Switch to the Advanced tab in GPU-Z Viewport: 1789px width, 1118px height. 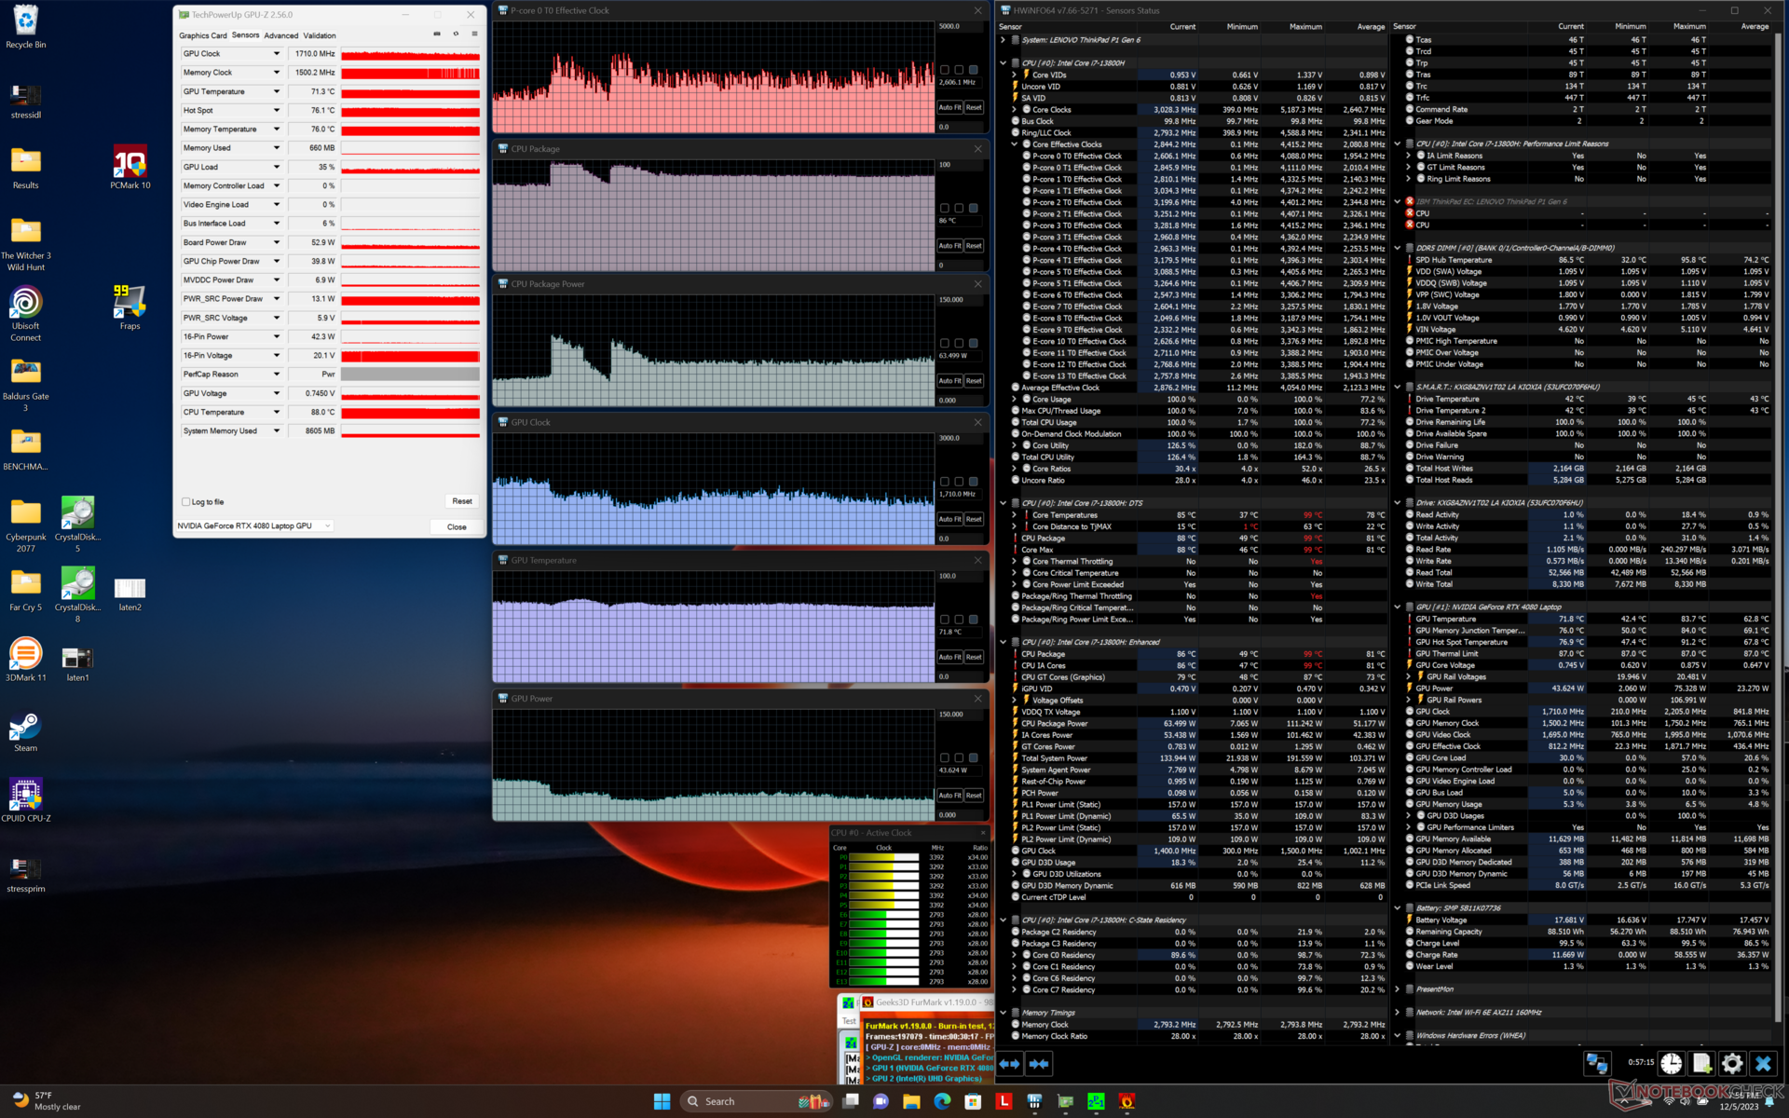(x=280, y=35)
